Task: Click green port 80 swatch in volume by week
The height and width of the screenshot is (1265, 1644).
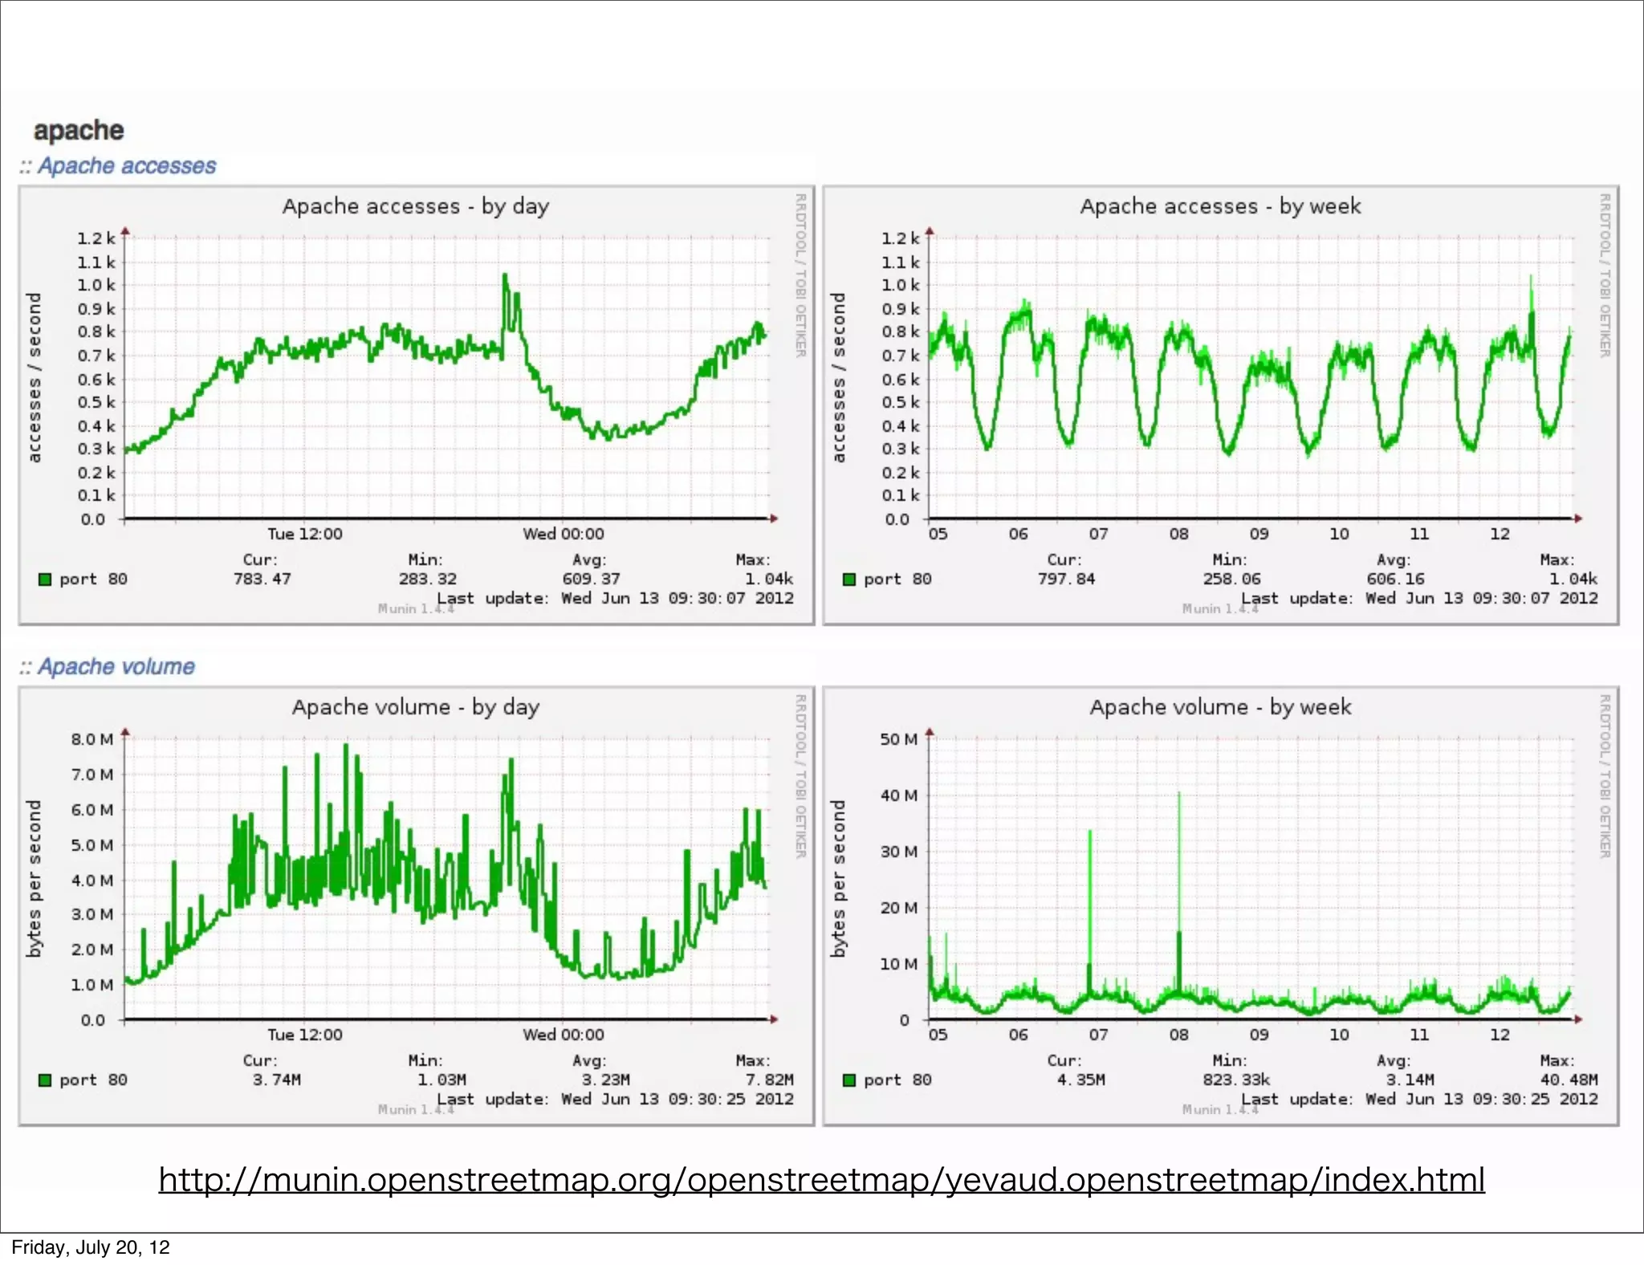Action: (849, 1080)
